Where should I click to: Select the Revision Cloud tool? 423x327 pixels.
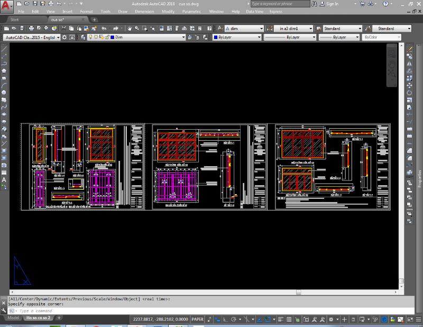point(4,100)
